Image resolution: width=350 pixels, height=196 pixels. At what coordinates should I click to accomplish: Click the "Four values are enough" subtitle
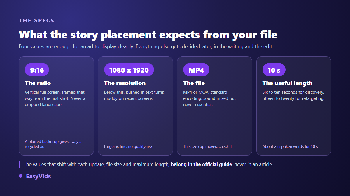pyautogui.click(x=146, y=46)
